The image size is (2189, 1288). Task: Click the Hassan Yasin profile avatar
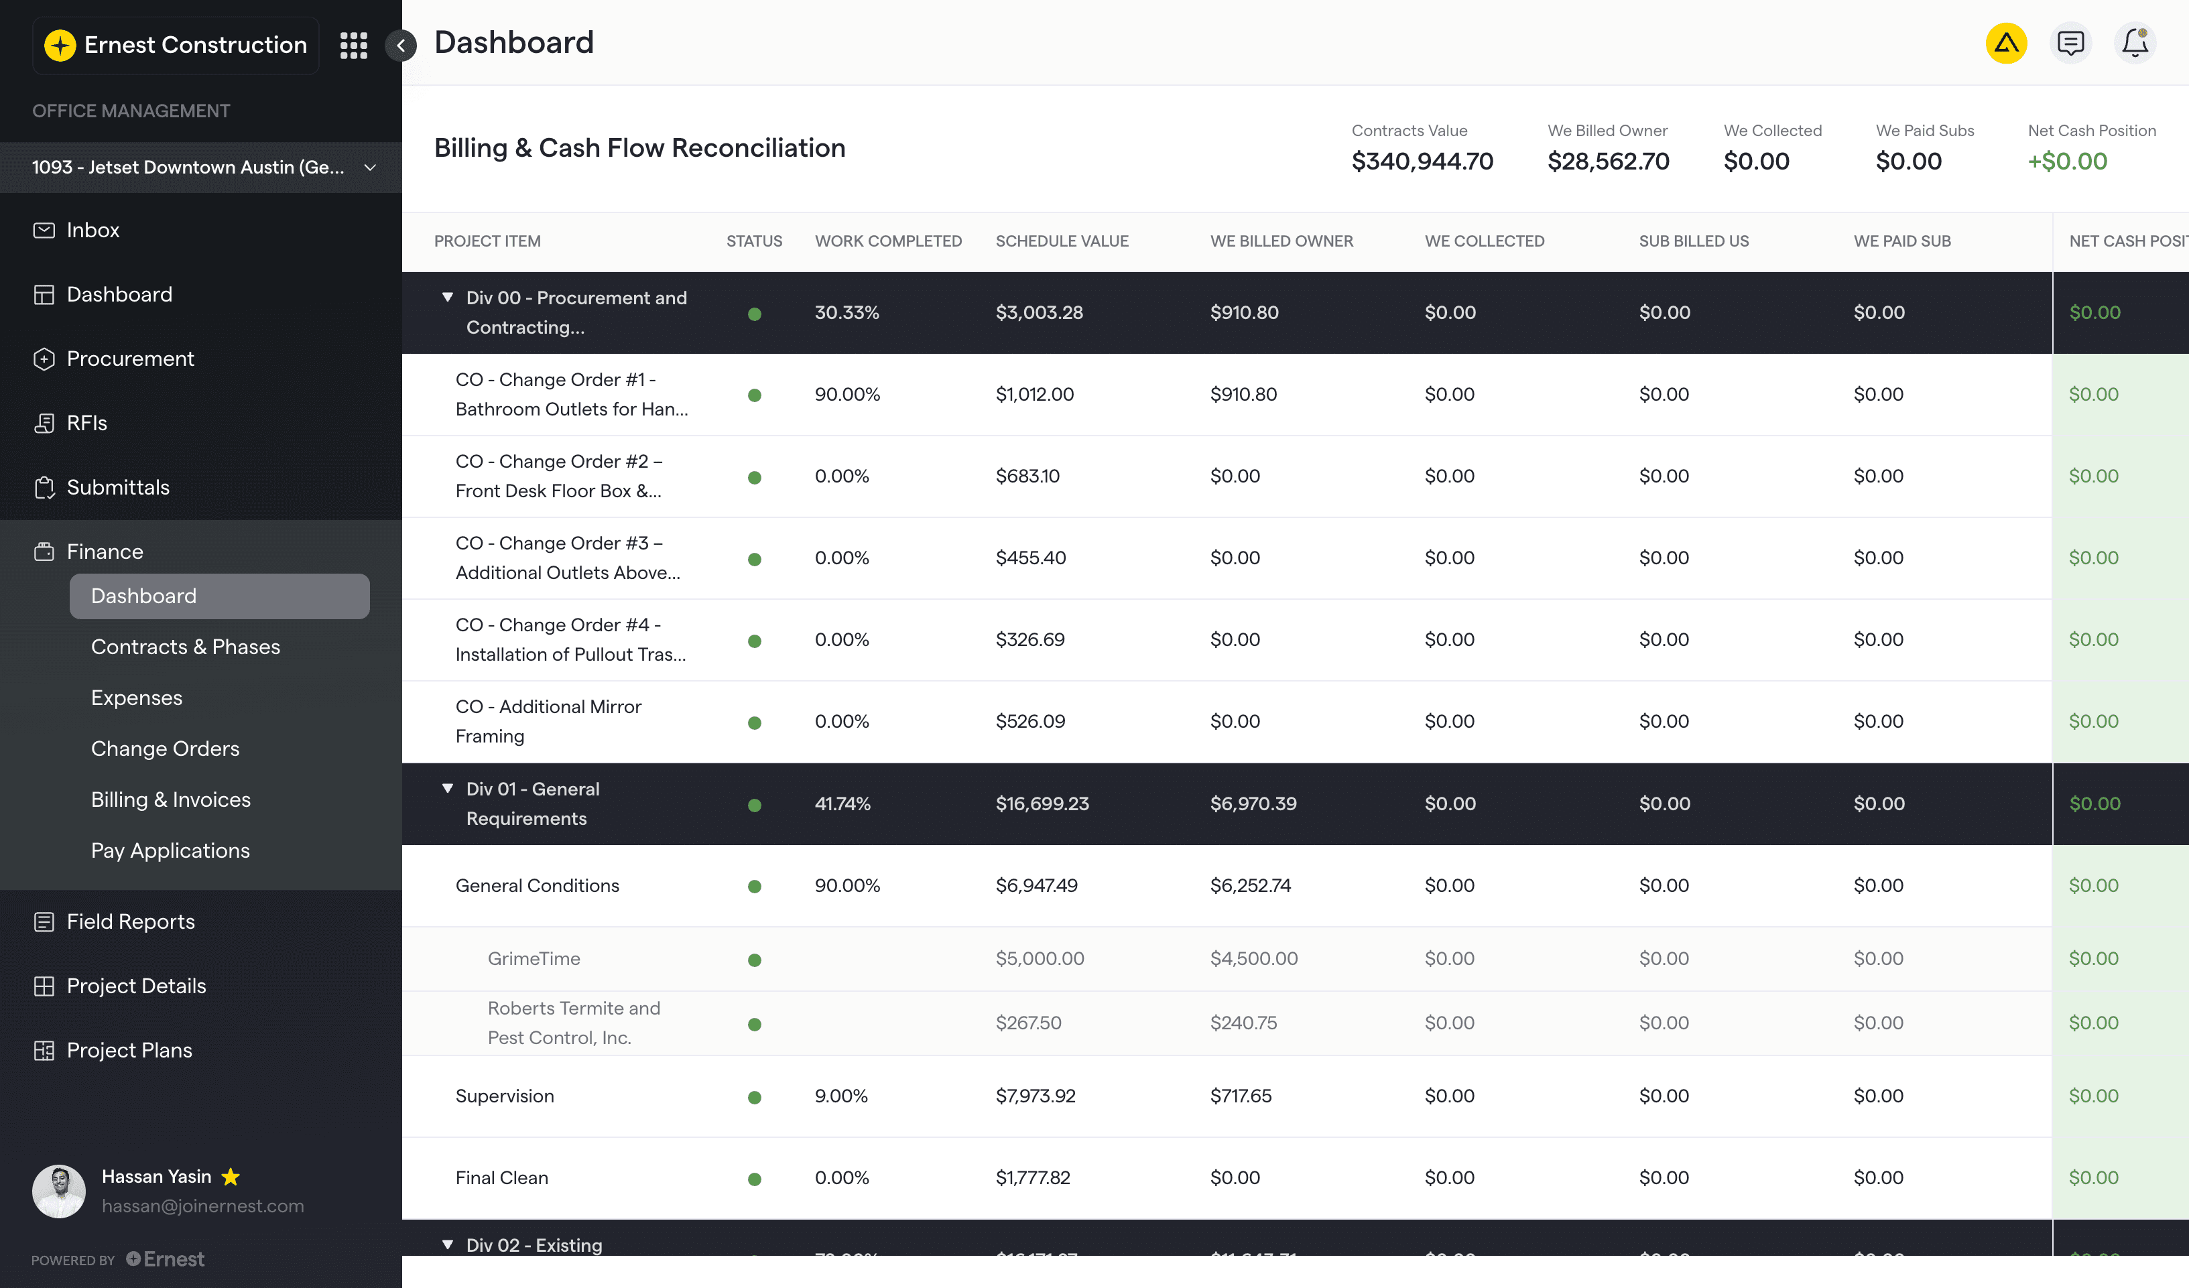pyautogui.click(x=59, y=1191)
